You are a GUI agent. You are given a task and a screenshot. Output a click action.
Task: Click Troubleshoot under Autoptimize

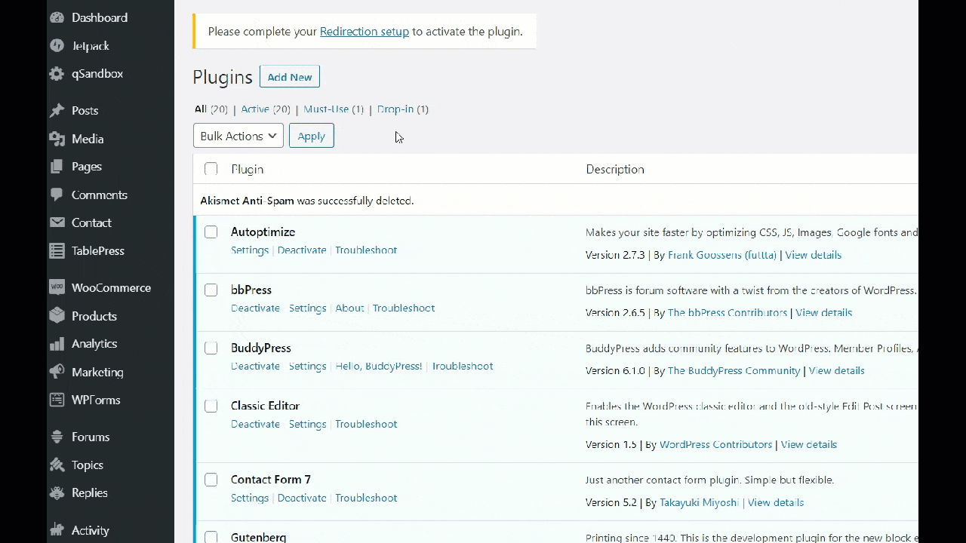(x=366, y=250)
